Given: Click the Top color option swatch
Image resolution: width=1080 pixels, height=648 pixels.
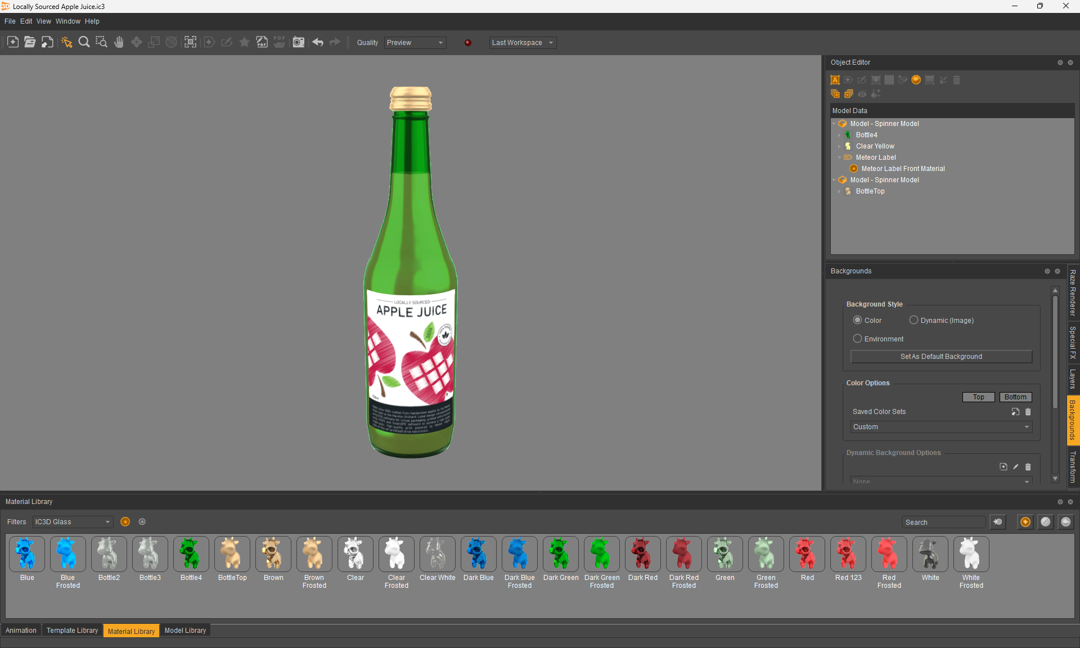Looking at the screenshot, I should pos(979,397).
